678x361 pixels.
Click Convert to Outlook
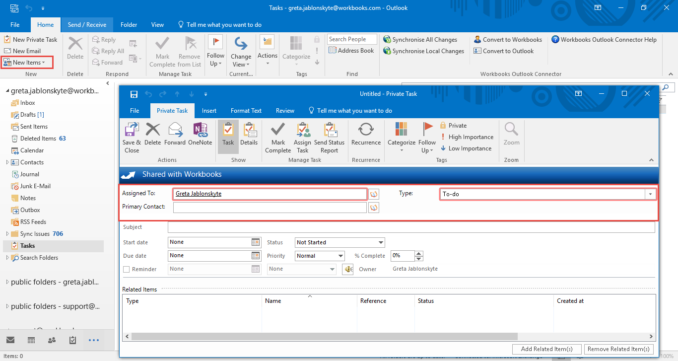click(504, 51)
